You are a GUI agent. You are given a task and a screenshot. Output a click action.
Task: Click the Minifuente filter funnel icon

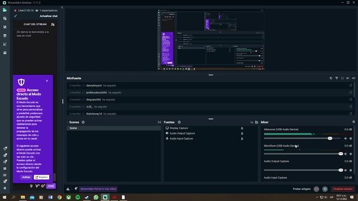coord(337,78)
